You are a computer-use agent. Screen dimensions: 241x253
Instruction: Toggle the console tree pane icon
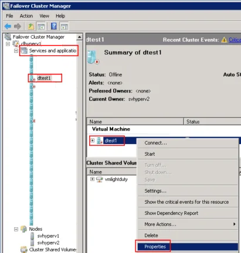point(41,26)
